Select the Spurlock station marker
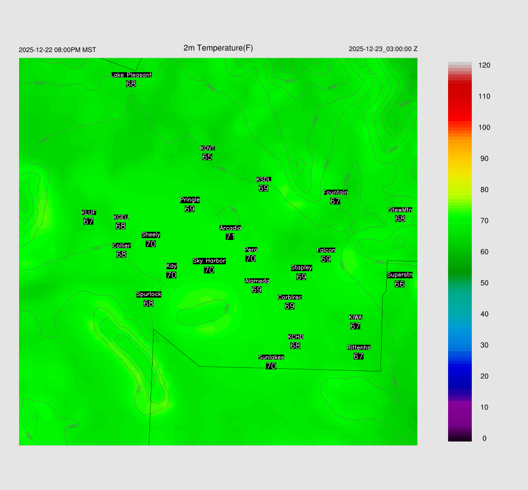Viewport: 528px width, 490px height. tap(148, 299)
